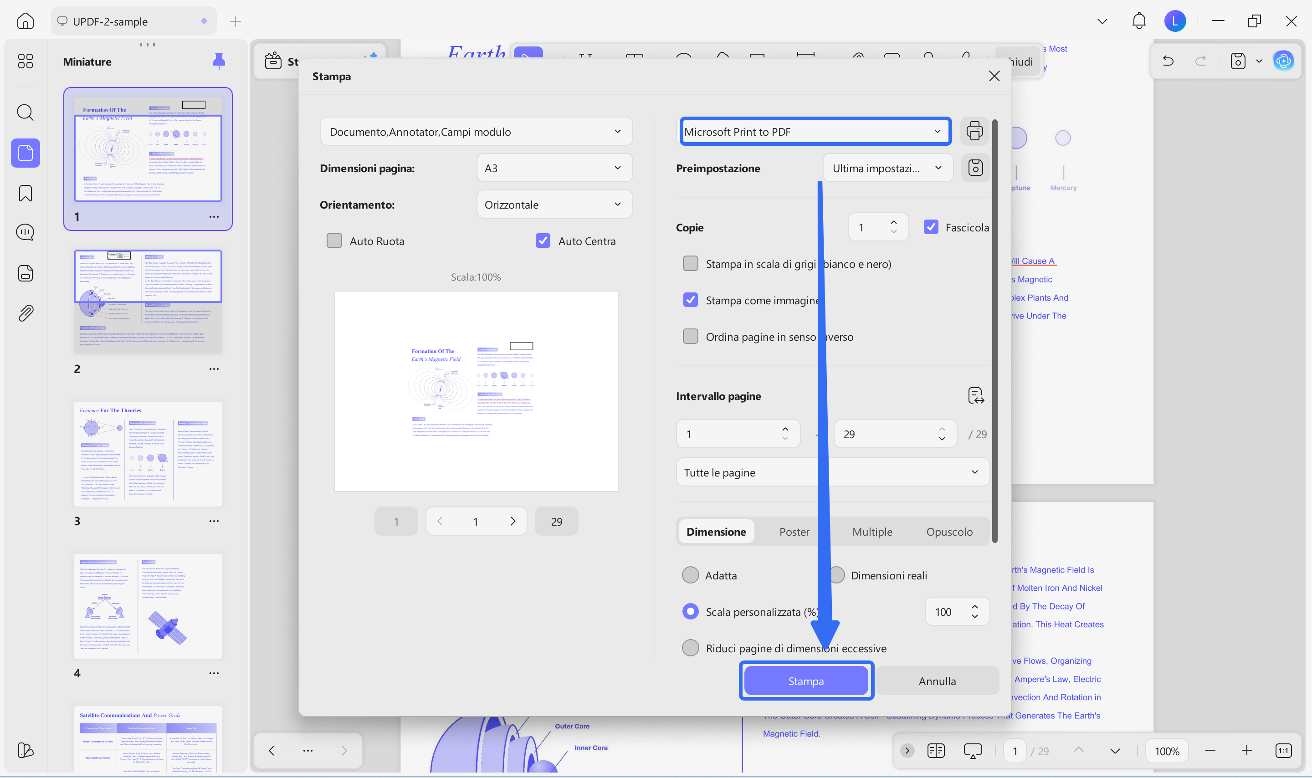Select Riduci pagine di dimensioni eccessive
The width and height of the screenshot is (1312, 778).
click(690, 648)
